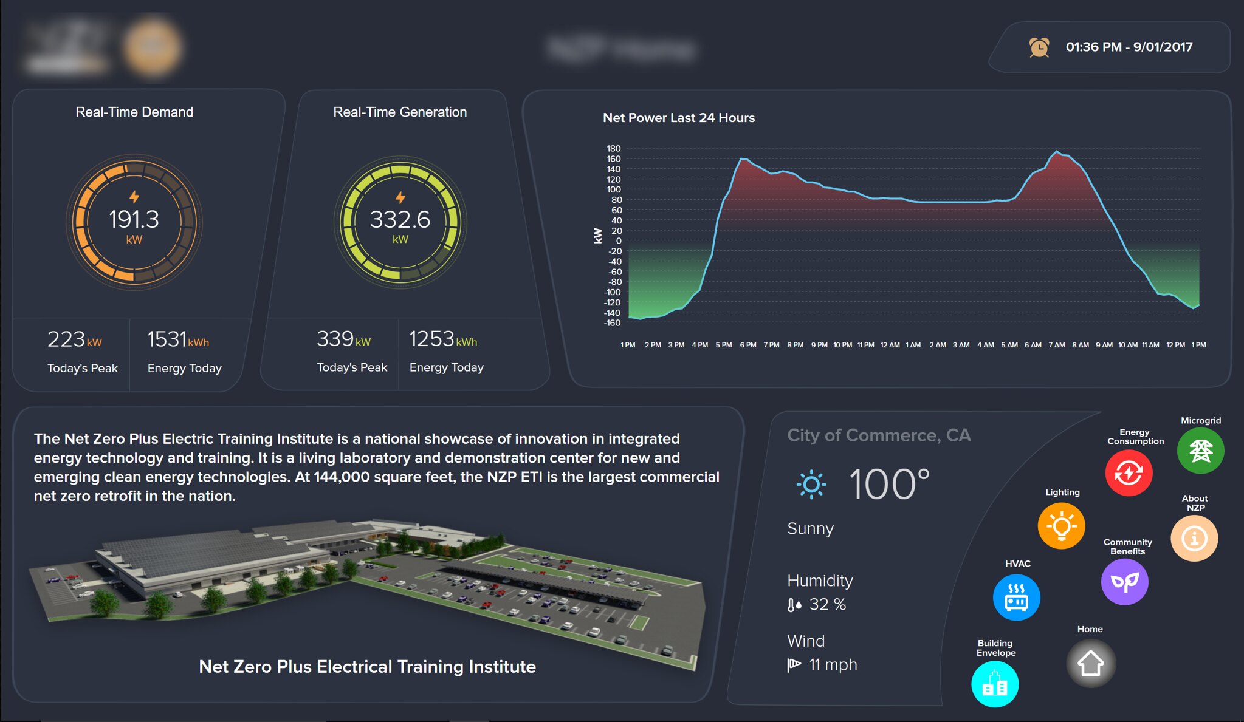Click the blue HVAC icon
This screenshot has height=722, width=1244.
(1016, 598)
